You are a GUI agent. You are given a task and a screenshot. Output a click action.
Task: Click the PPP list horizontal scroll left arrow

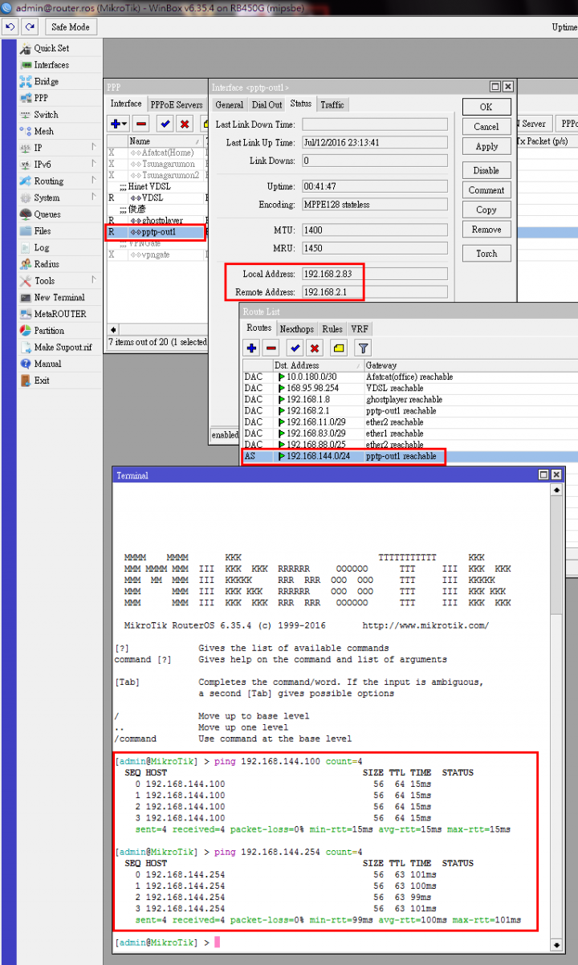pyautogui.click(x=112, y=329)
